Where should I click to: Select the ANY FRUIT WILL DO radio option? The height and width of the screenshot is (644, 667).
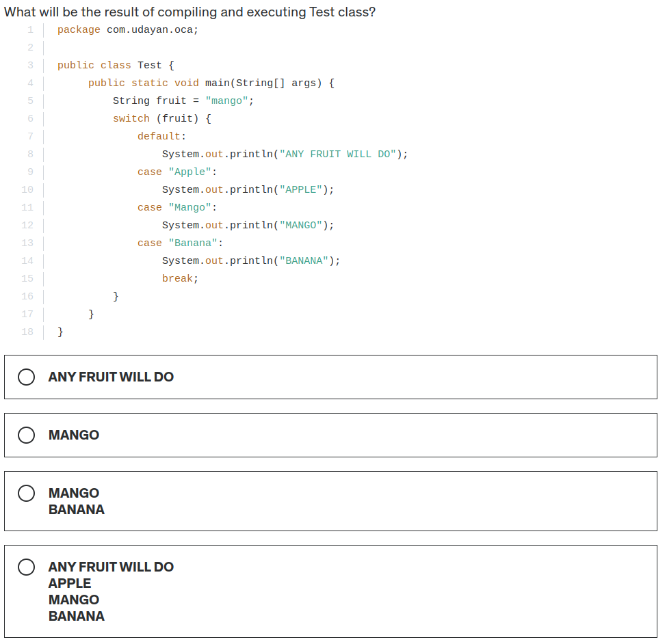[27, 377]
